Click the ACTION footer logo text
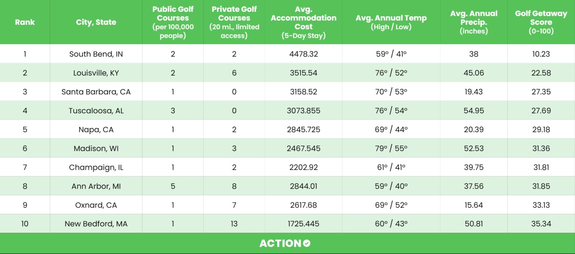 tap(280, 243)
